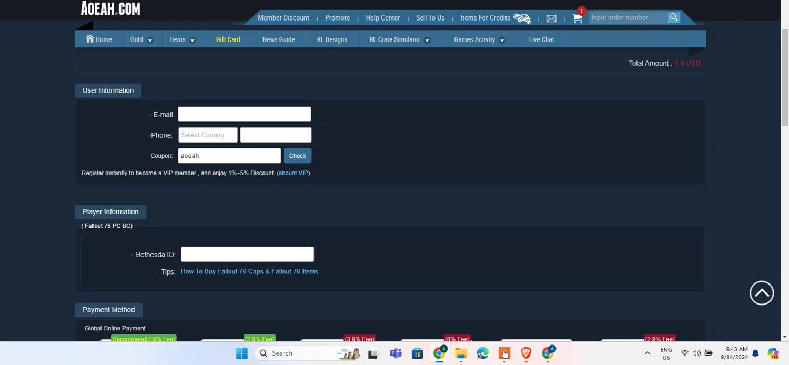Open the Gift Card menu item
Image resolution: width=789 pixels, height=365 pixels.
[228, 39]
